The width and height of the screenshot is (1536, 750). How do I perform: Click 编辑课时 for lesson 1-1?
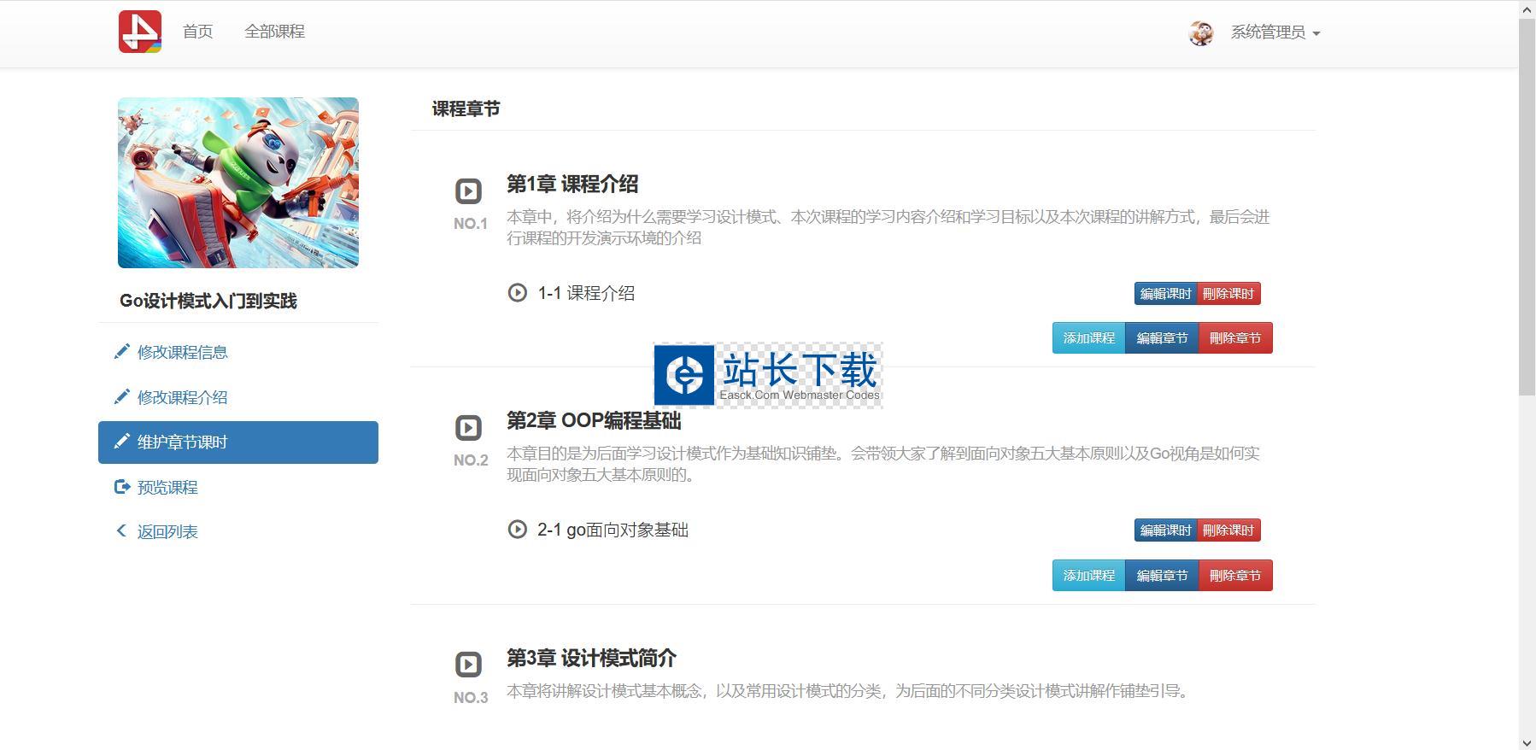point(1165,294)
